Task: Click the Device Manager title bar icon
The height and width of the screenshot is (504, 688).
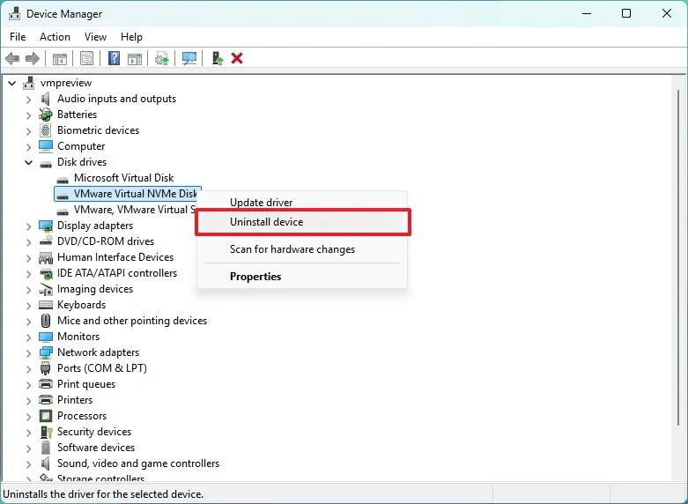Action: coord(14,13)
